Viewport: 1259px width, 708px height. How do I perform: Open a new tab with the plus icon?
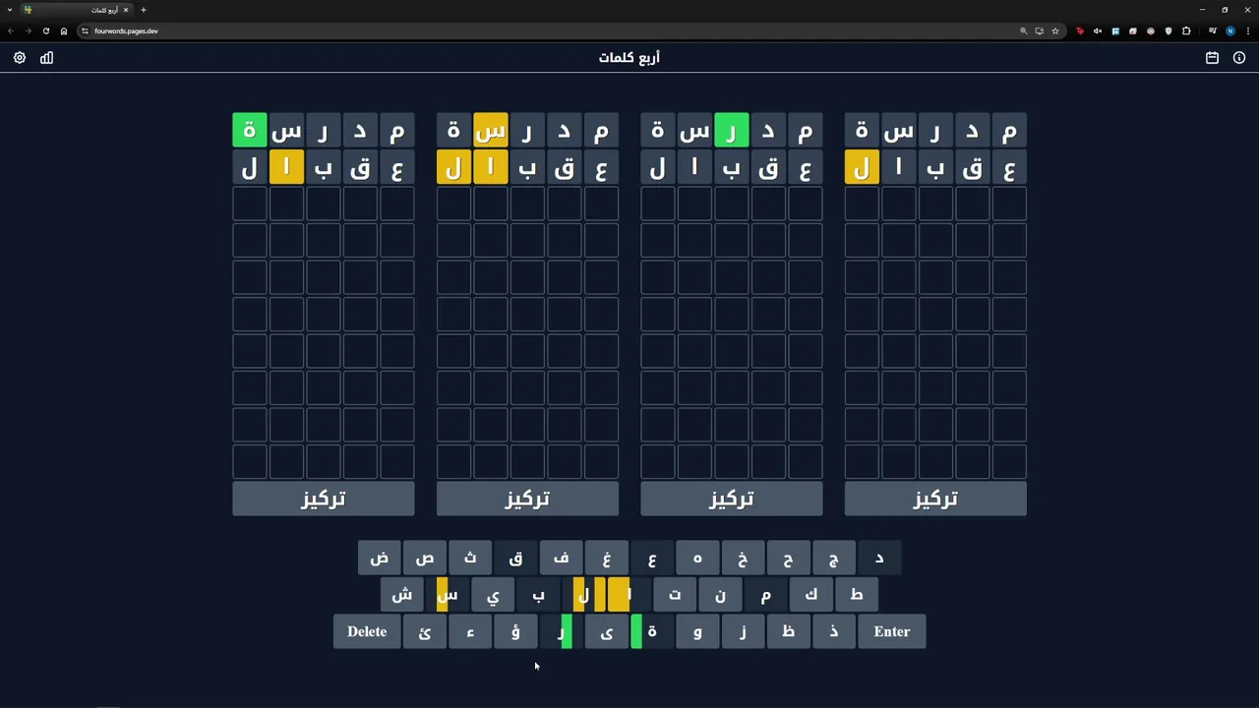tap(143, 10)
